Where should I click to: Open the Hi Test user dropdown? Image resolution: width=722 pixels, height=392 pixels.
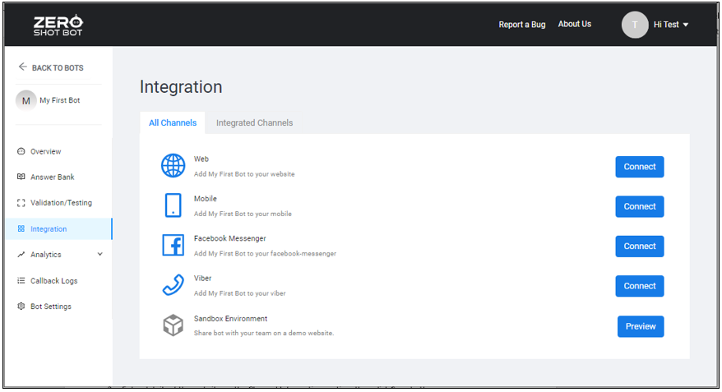[671, 25]
